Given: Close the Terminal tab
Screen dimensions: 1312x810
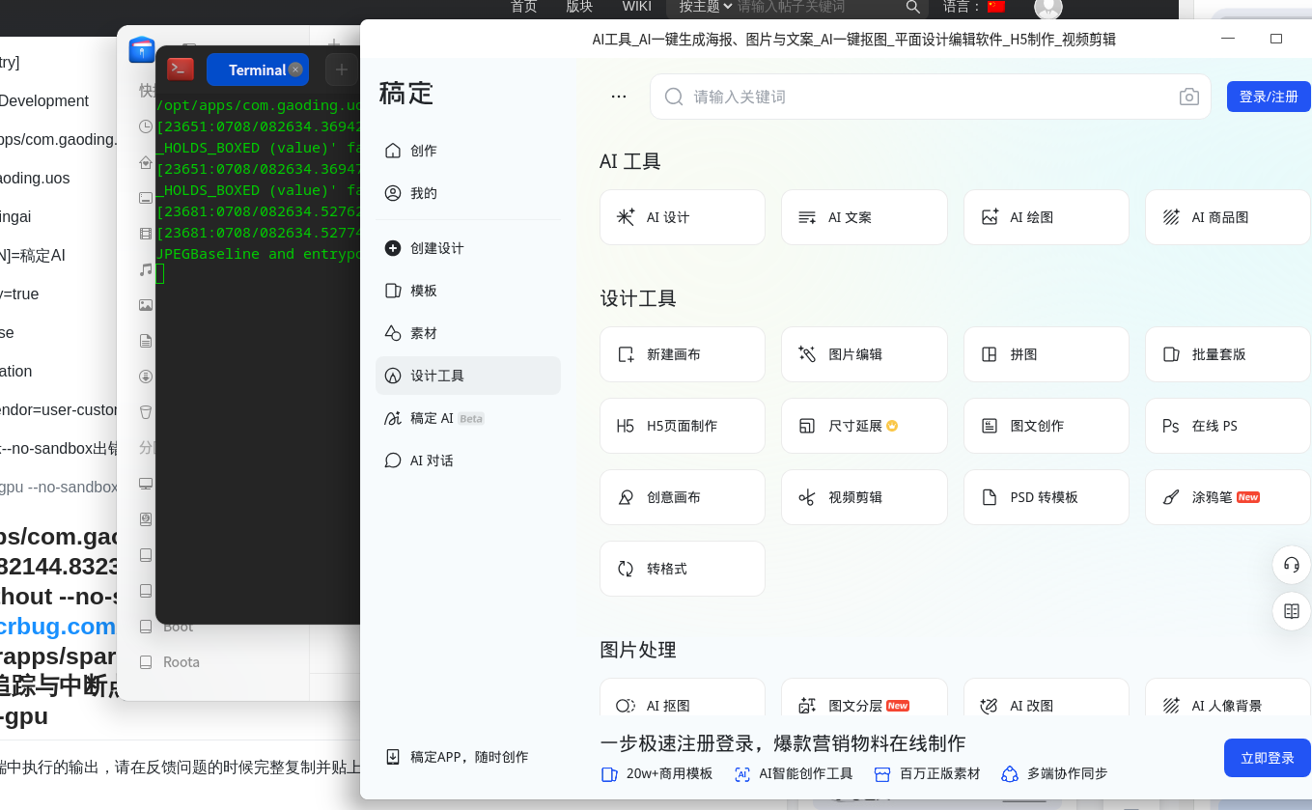Looking at the screenshot, I should point(295,70).
